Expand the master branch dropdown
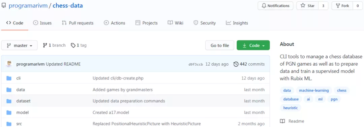 pos(19,46)
